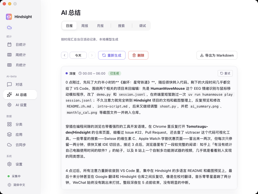Open 月统计 grid icon in sidebar
This screenshot has width=258, height=194.
coord(9,65)
